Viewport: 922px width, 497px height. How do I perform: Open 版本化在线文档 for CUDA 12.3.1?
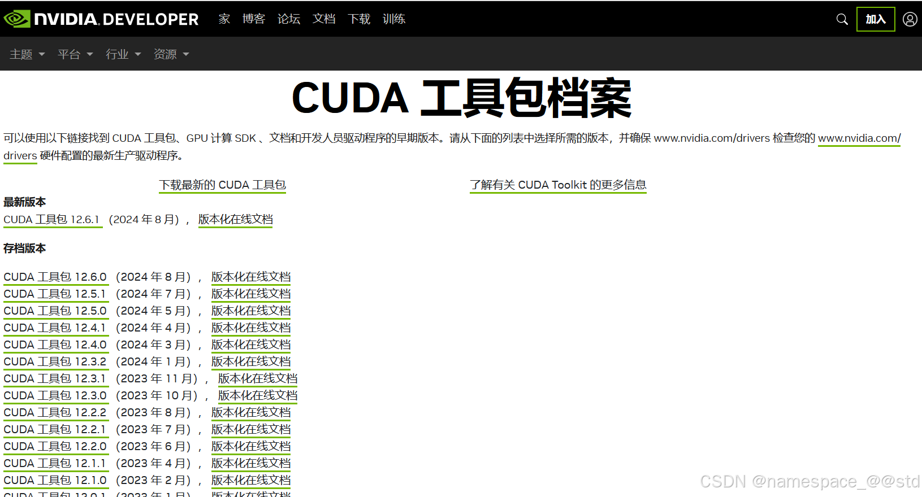click(258, 379)
